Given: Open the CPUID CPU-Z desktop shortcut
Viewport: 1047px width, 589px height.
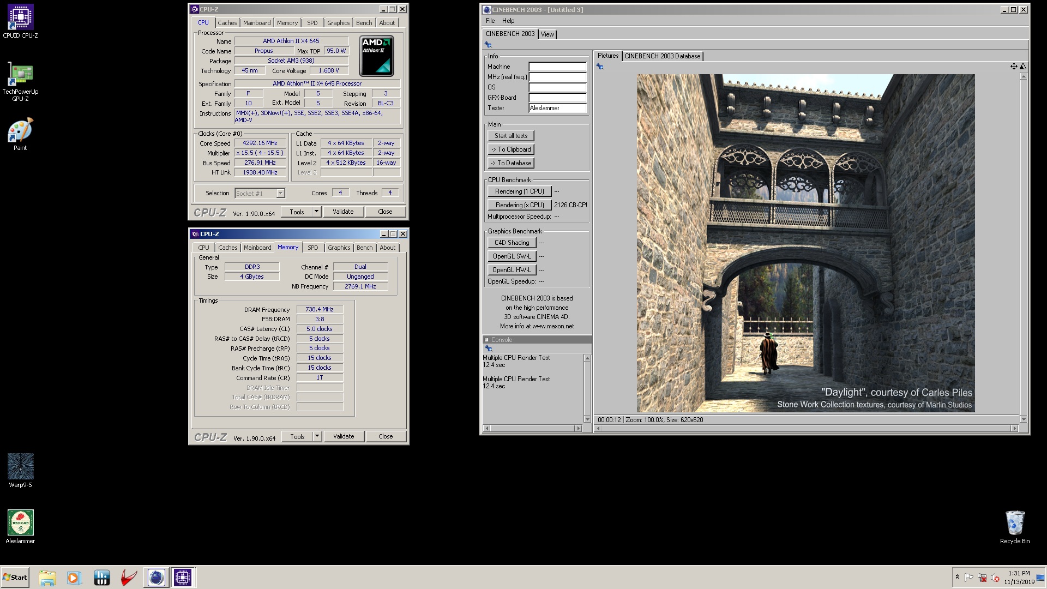Looking at the screenshot, I should (x=20, y=22).
